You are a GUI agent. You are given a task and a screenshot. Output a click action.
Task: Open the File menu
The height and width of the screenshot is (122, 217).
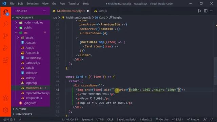12,4
